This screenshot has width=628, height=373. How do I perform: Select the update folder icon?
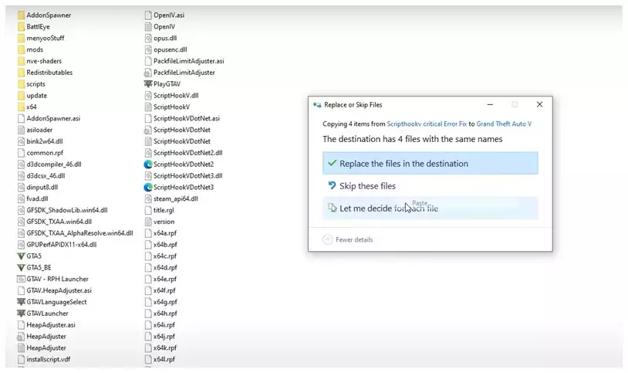click(22, 96)
